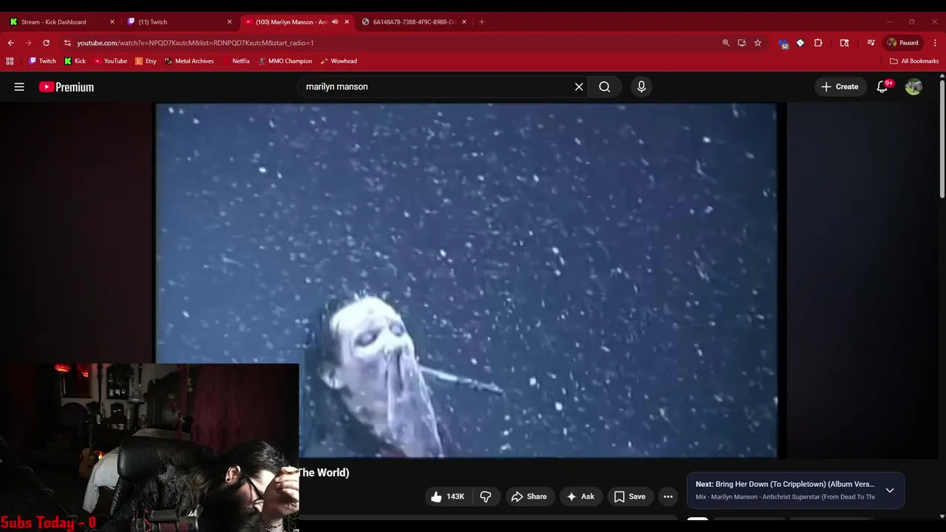
Task: View site information icon in address bar
Action: coord(67,43)
